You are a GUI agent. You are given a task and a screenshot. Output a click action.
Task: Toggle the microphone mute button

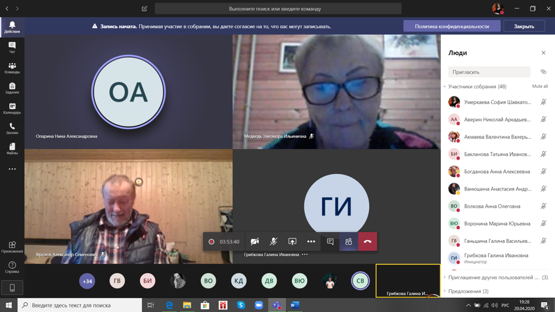pyautogui.click(x=274, y=242)
